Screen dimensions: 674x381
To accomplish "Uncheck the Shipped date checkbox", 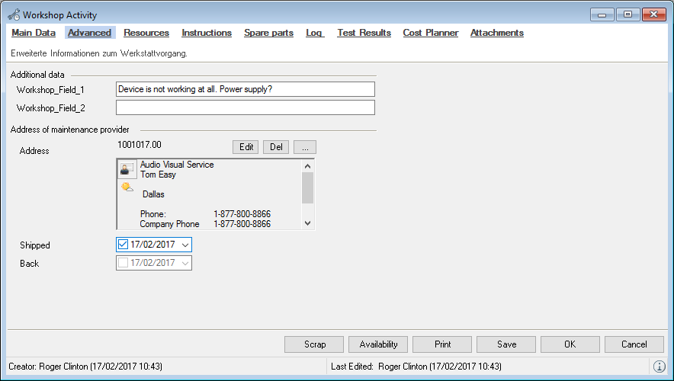I will click(x=124, y=245).
